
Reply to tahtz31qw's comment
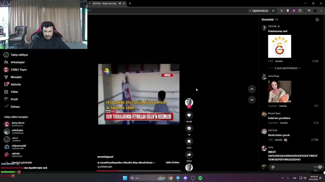283,106
